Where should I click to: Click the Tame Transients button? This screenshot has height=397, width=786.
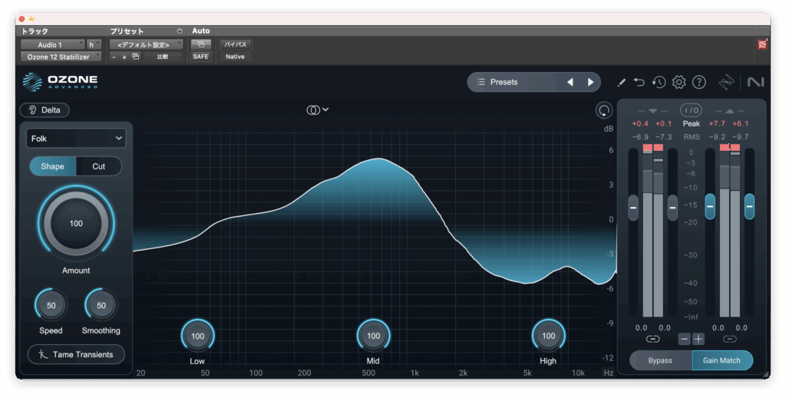[76, 354]
